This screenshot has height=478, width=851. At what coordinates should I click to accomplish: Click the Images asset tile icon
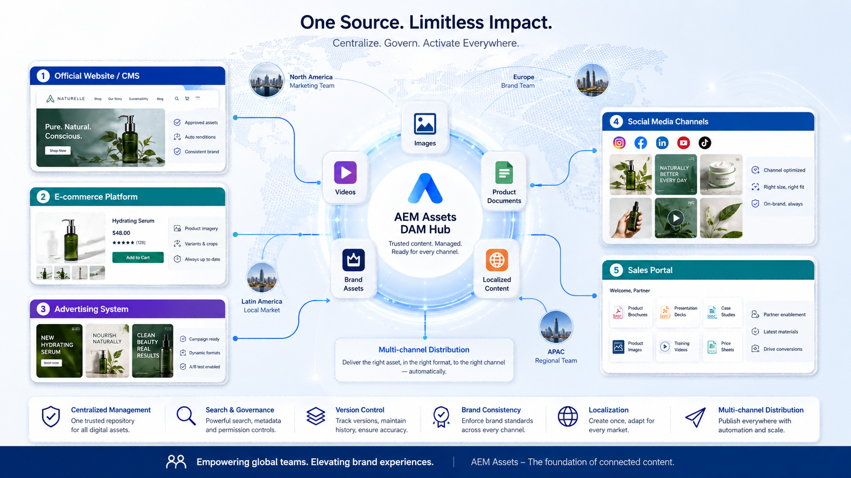425,124
